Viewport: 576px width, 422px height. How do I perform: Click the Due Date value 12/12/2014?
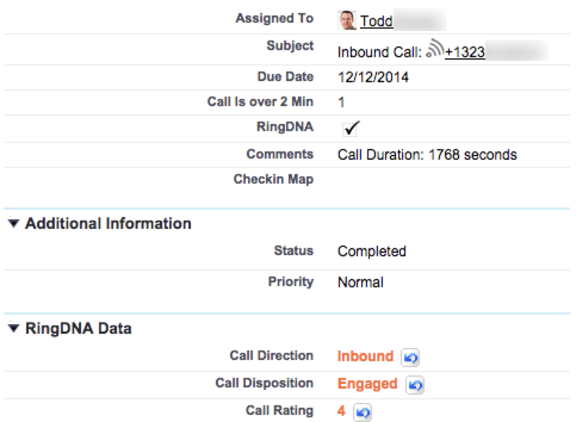coord(373,77)
